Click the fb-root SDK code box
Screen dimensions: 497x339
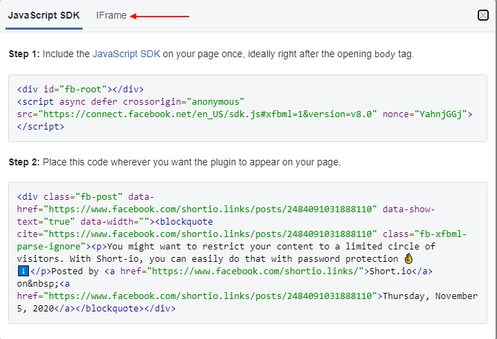248,108
